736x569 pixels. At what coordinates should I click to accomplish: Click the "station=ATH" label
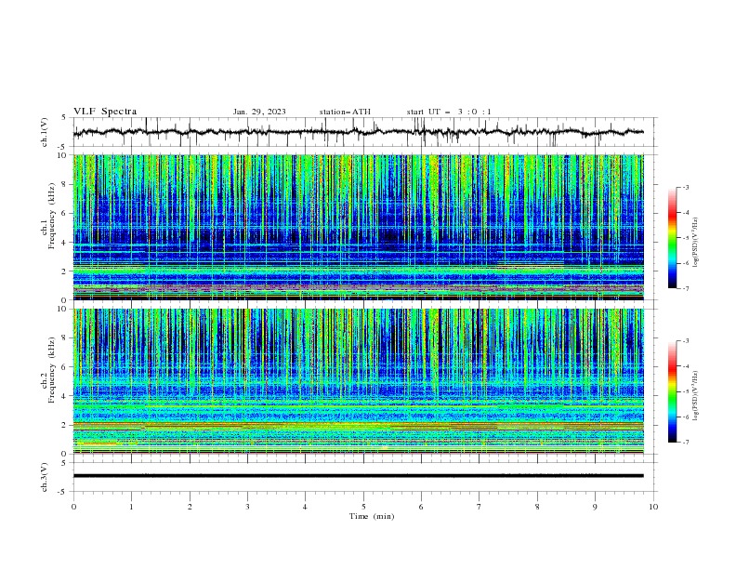pyautogui.click(x=345, y=112)
